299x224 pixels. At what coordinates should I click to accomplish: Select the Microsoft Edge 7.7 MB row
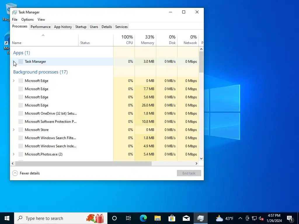105,89
